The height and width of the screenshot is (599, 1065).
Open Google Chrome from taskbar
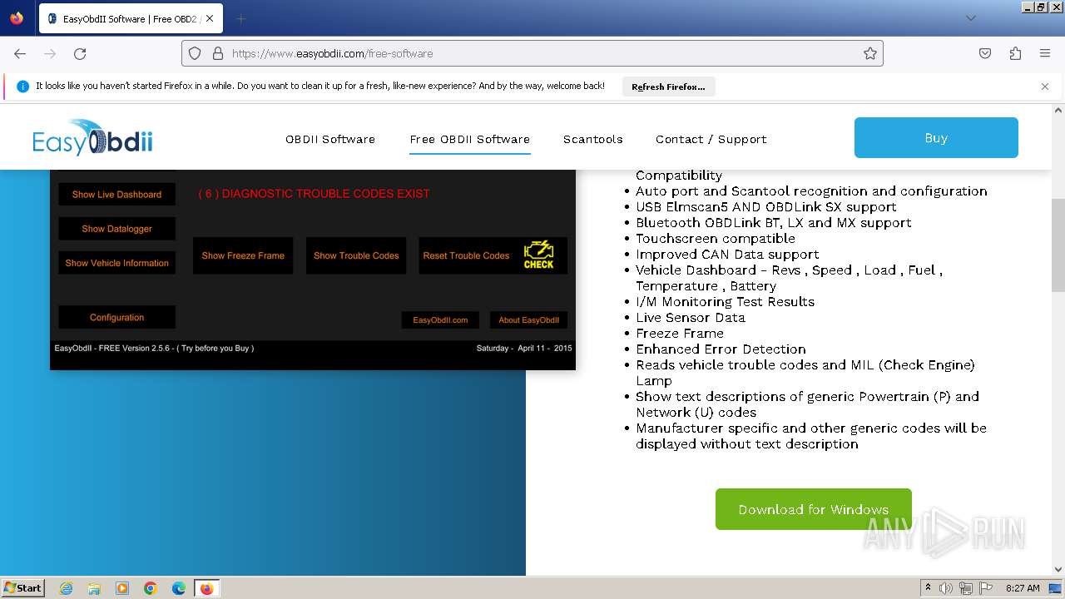point(151,588)
